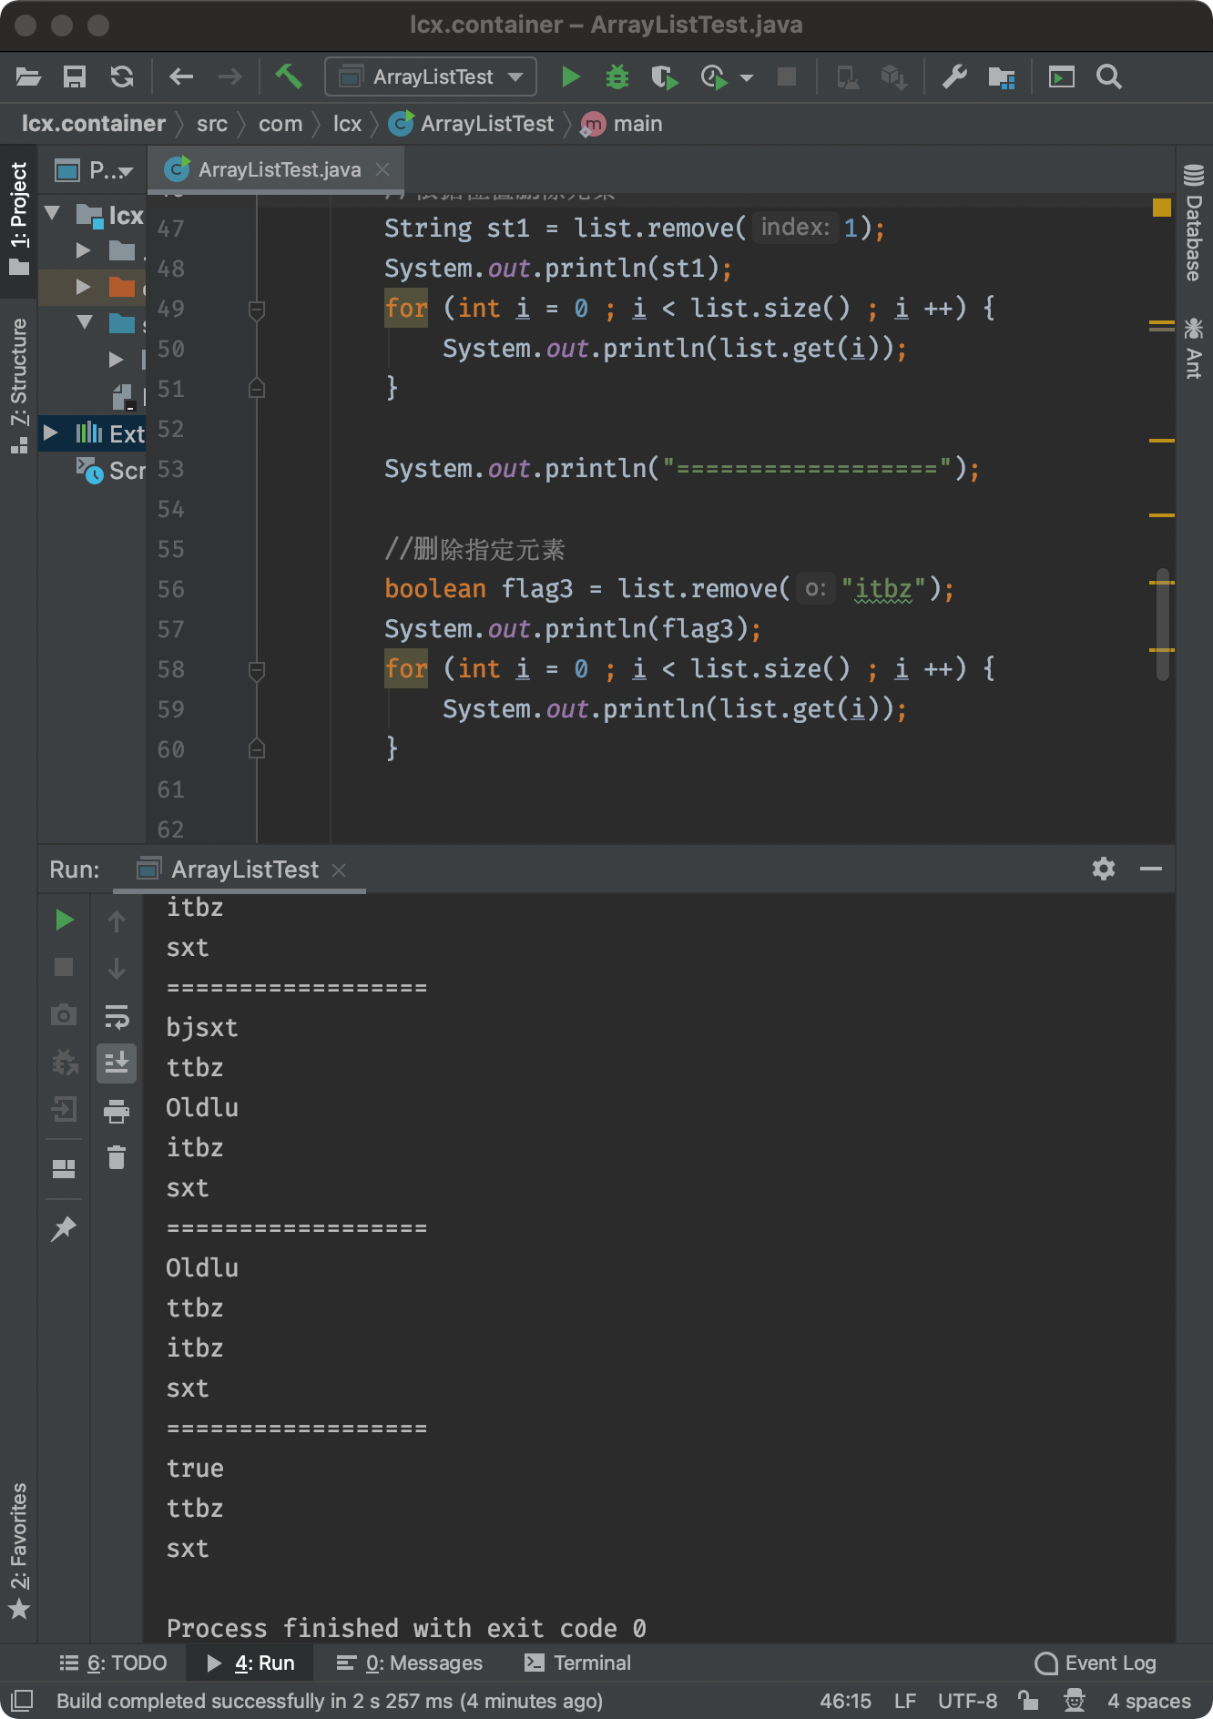Expand the orange folder tree node
This screenshot has height=1719, width=1213.
tap(83, 287)
